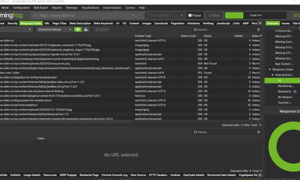Open the Chrome Console Log bottom tab
Viewport: 300px width, 180px height.
coord(114,175)
